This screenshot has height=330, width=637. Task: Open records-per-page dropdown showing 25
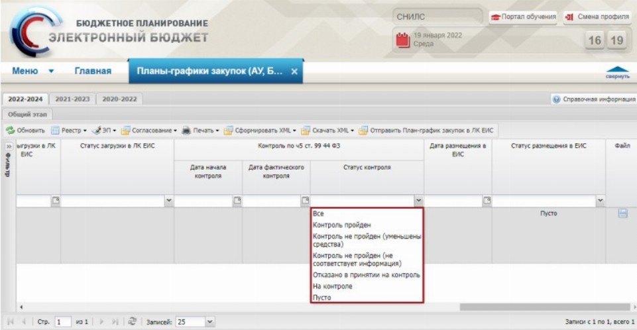pyautogui.click(x=210, y=321)
